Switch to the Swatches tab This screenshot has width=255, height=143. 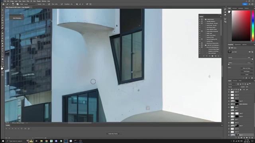pos(235,8)
